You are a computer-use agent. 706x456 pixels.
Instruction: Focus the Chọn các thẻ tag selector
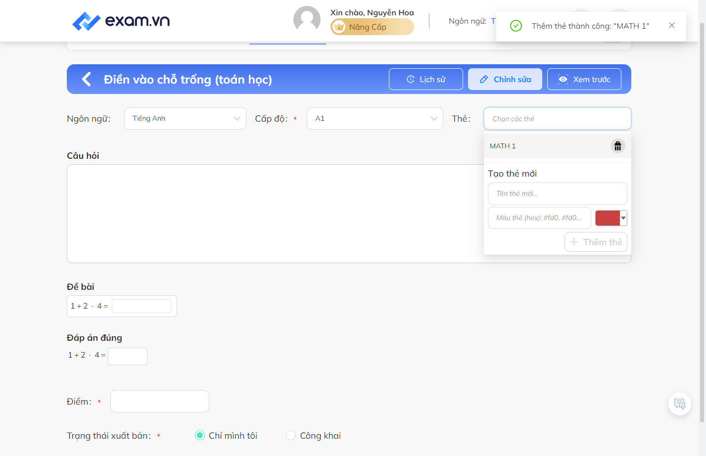click(558, 119)
